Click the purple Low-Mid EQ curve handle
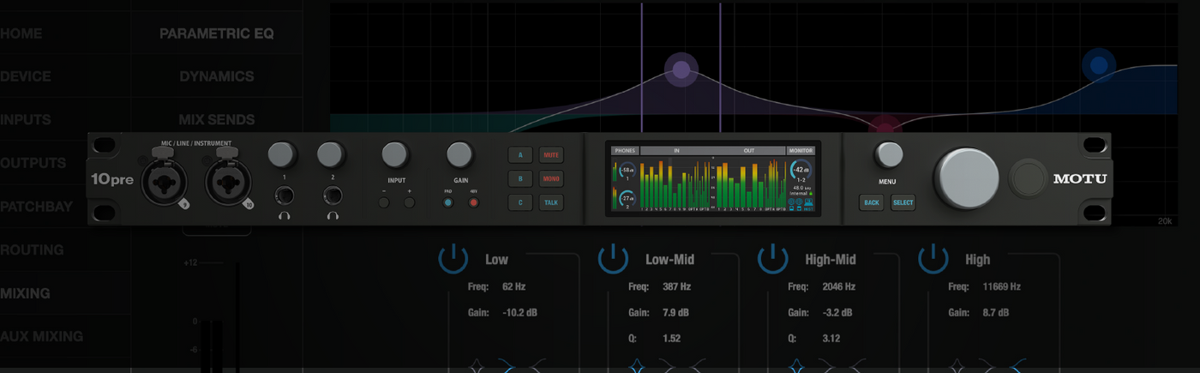Viewport: 1200px width, 373px height. pyautogui.click(x=681, y=69)
